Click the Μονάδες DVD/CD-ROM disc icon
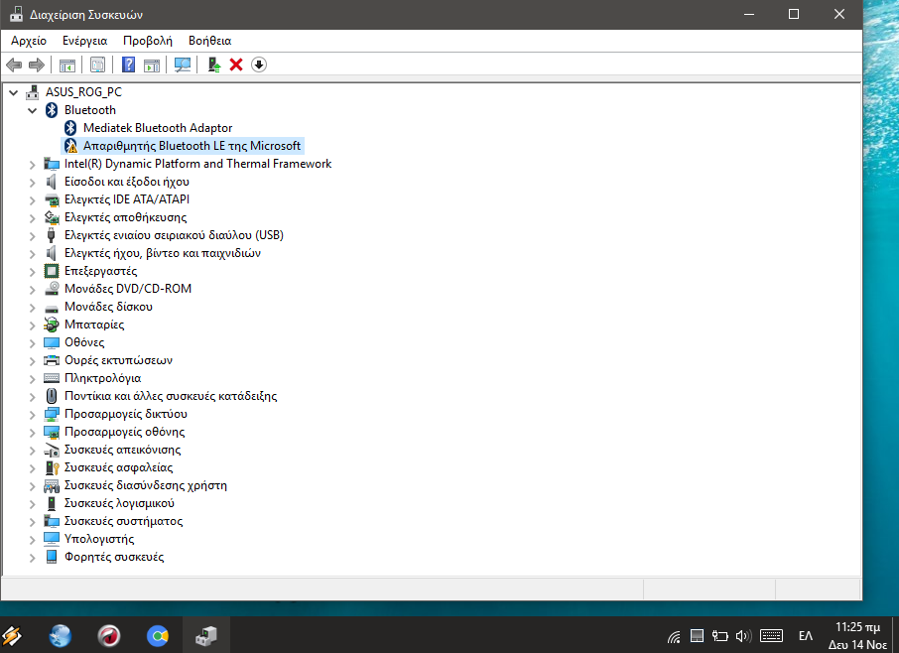 (52, 289)
